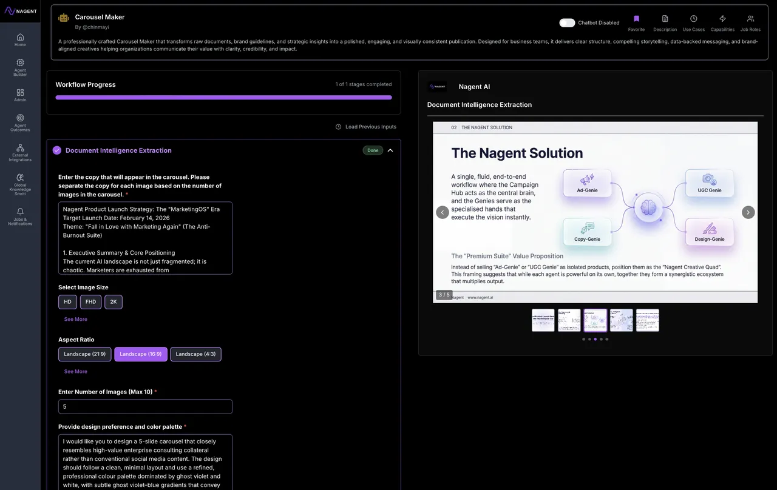Go to Home in sidebar
Viewport: 777px width, 490px height.
pyautogui.click(x=20, y=39)
